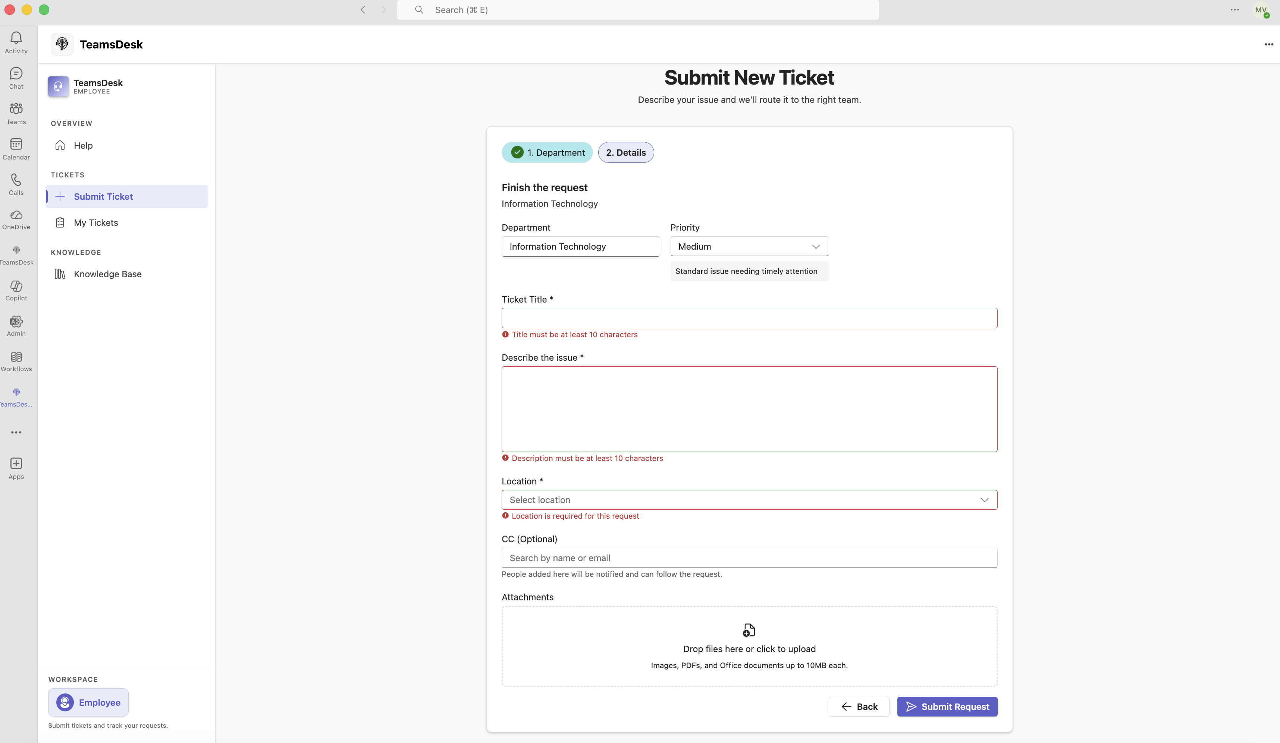1280x743 pixels.
Task: Click 'Location is required for this request' message
Action: [x=575, y=516]
